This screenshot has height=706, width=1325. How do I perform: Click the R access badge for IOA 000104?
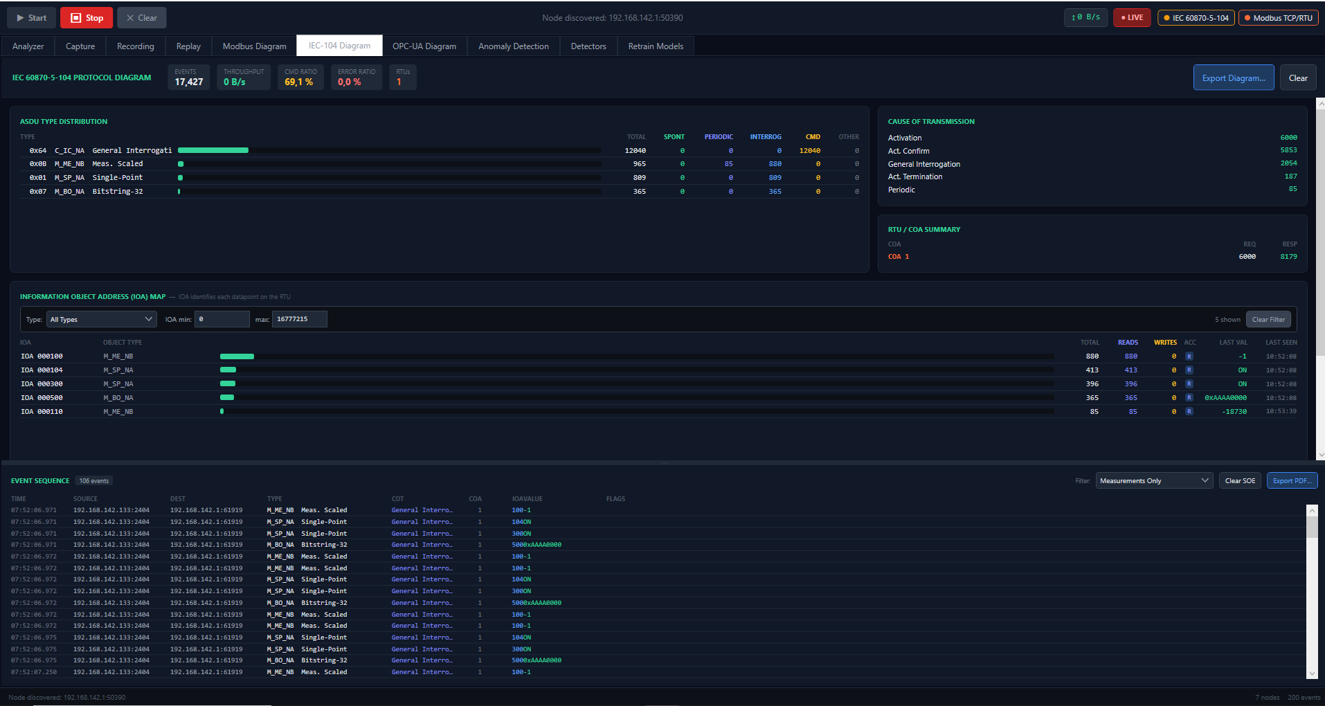(x=1189, y=370)
